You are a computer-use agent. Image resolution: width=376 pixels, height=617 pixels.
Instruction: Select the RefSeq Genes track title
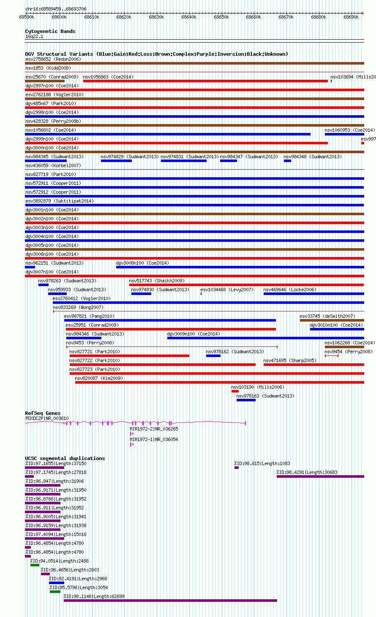43,413
